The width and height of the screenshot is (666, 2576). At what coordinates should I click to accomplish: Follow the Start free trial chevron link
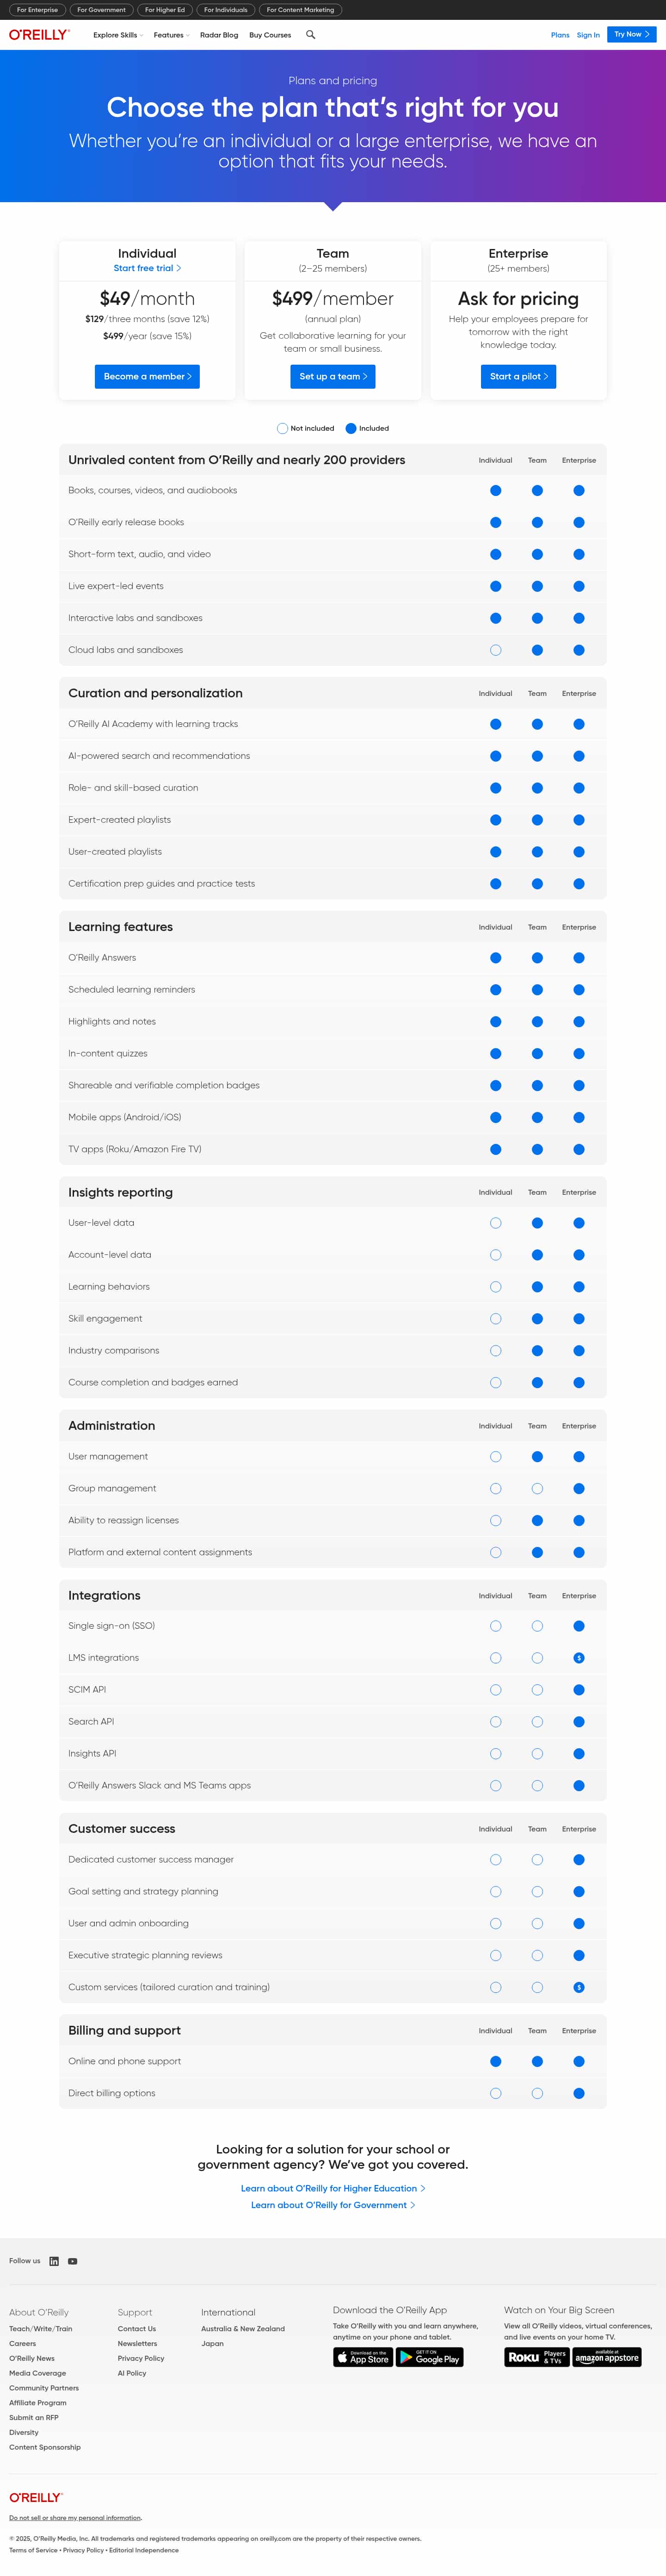[147, 268]
